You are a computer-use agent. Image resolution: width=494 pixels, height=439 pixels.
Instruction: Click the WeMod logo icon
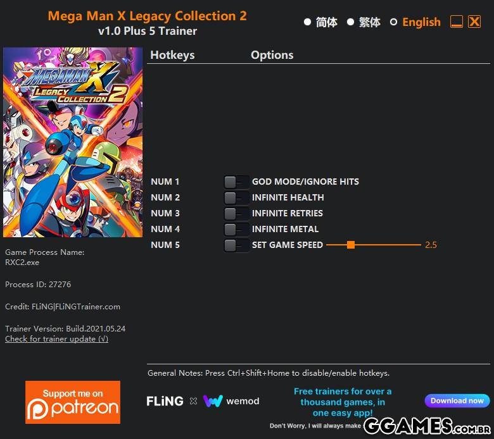[x=213, y=401]
